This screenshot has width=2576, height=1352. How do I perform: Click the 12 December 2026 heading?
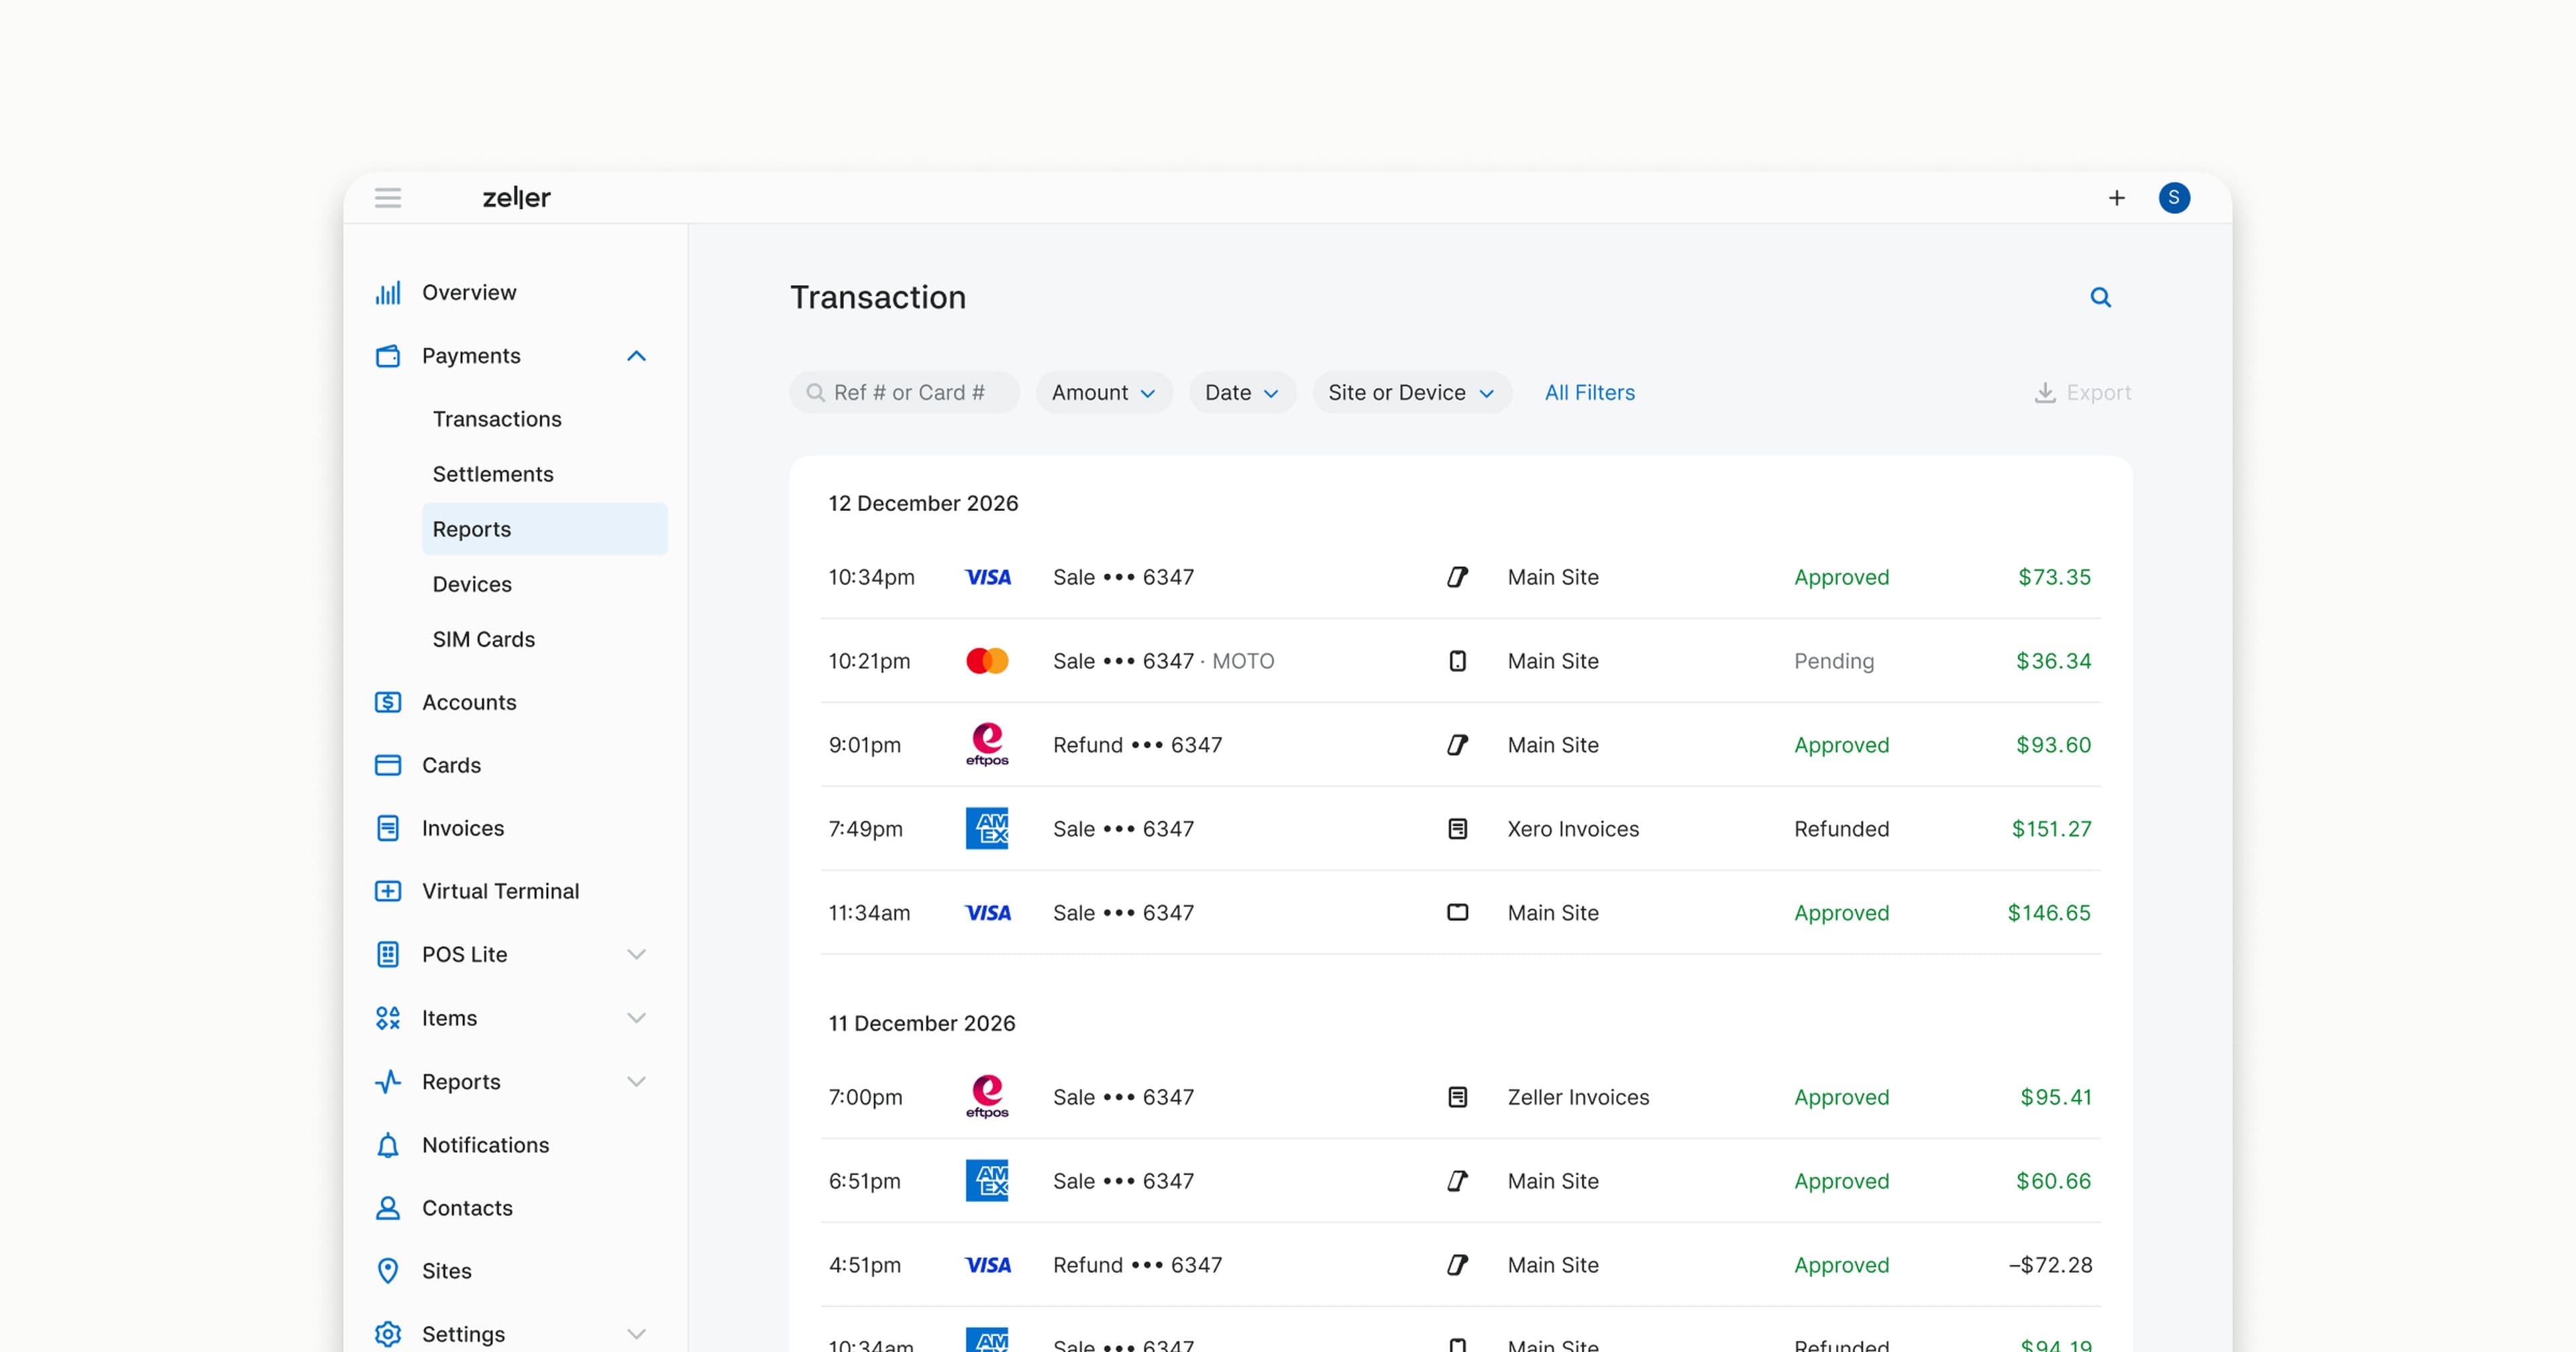[923, 503]
